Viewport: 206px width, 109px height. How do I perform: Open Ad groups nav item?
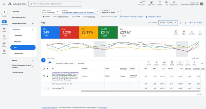17,42
